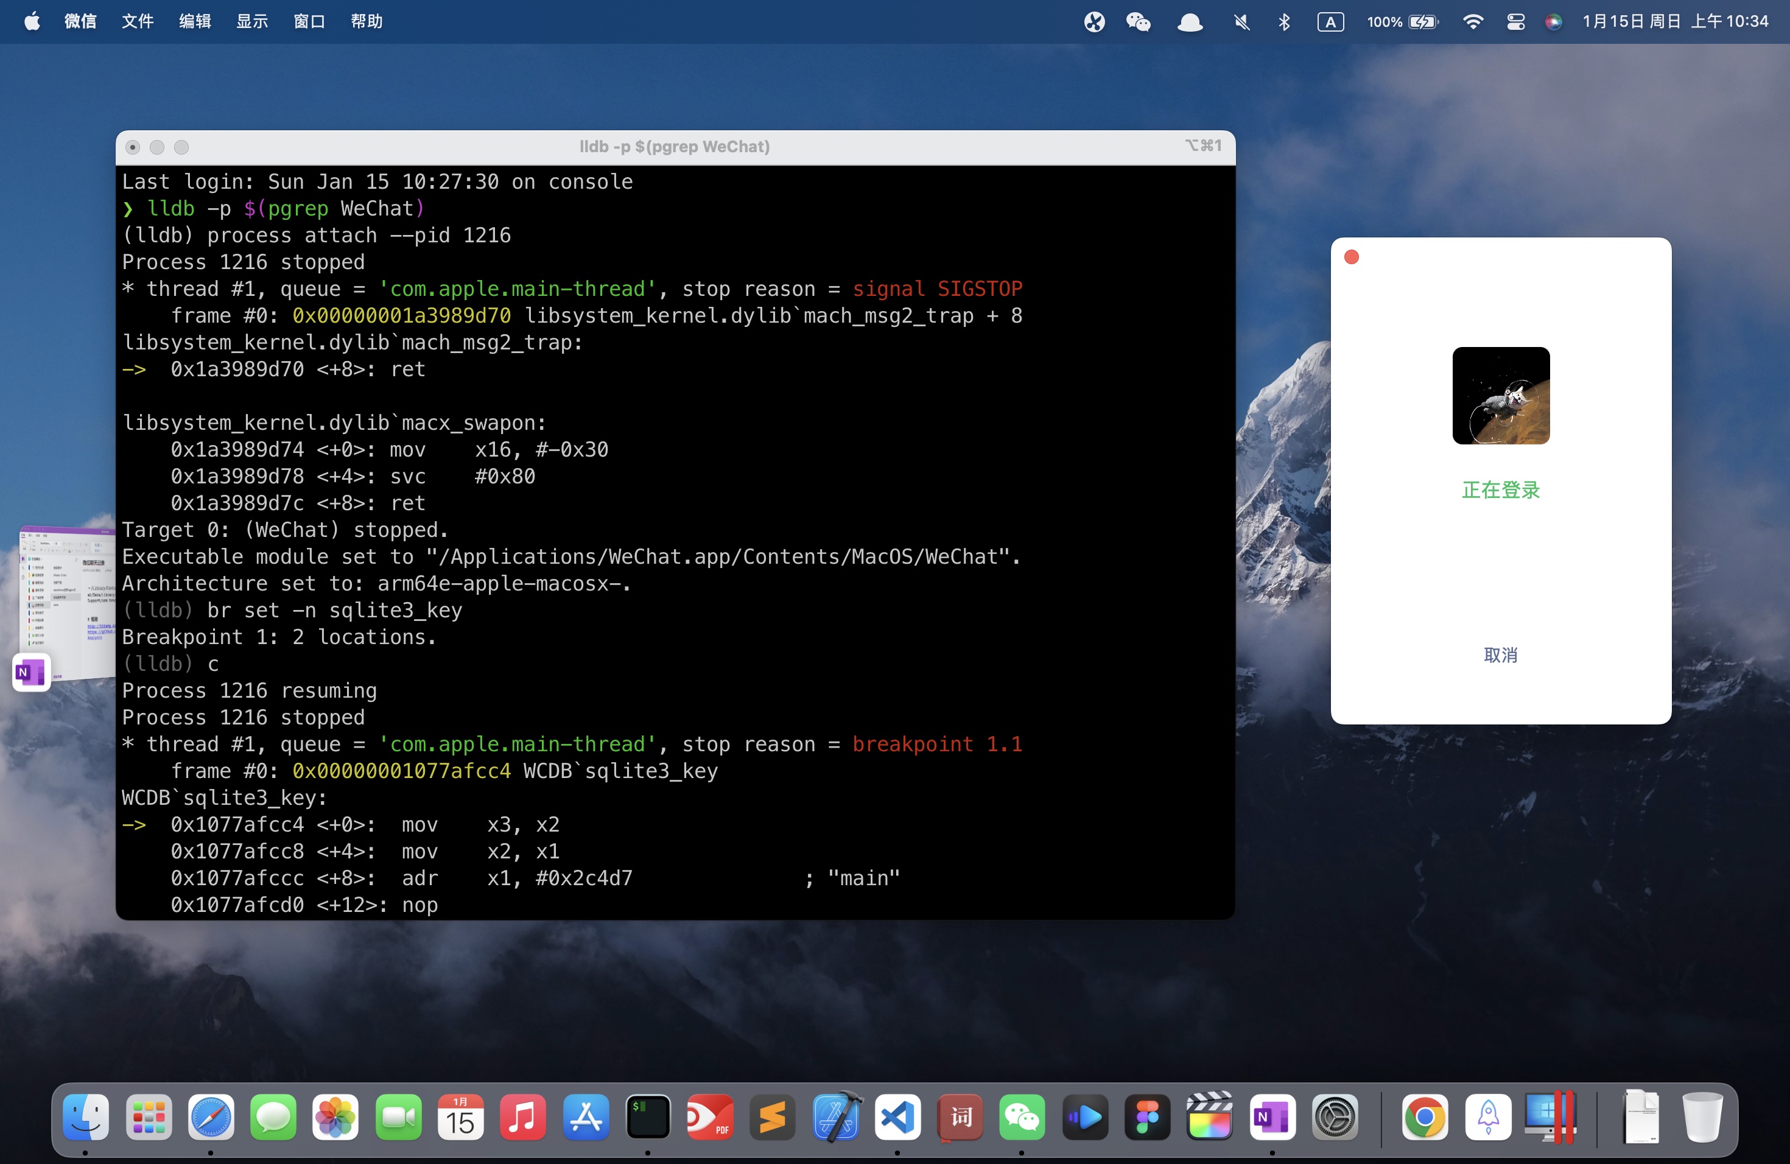Click the terminal window title lldb -p
Image resolution: width=1790 pixels, height=1164 pixels.
click(675, 147)
